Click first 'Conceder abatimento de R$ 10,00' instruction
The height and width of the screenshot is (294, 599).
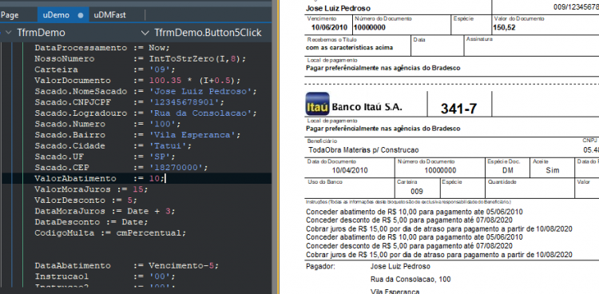point(415,212)
